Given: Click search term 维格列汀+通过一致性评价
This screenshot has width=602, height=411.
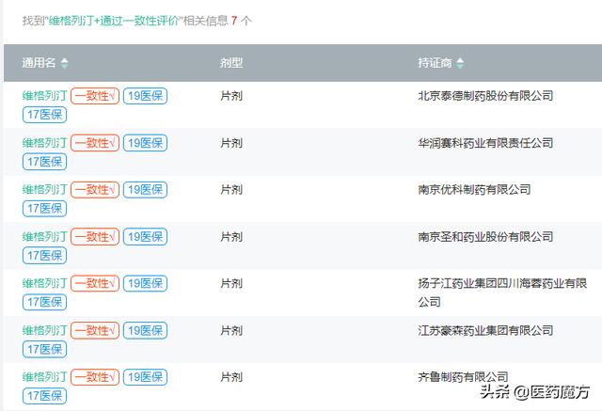Looking at the screenshot, I should coord(114,21).
